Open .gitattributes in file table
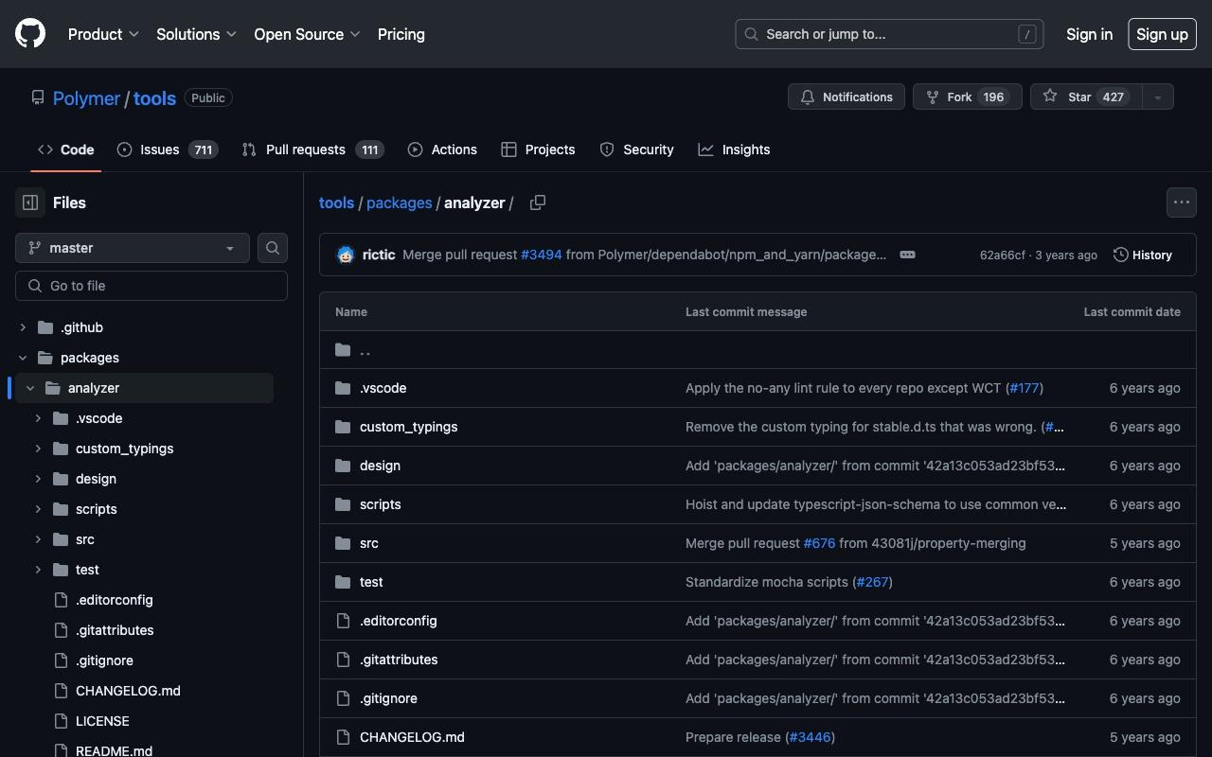1212x757 pixels. tap(399, 660)
